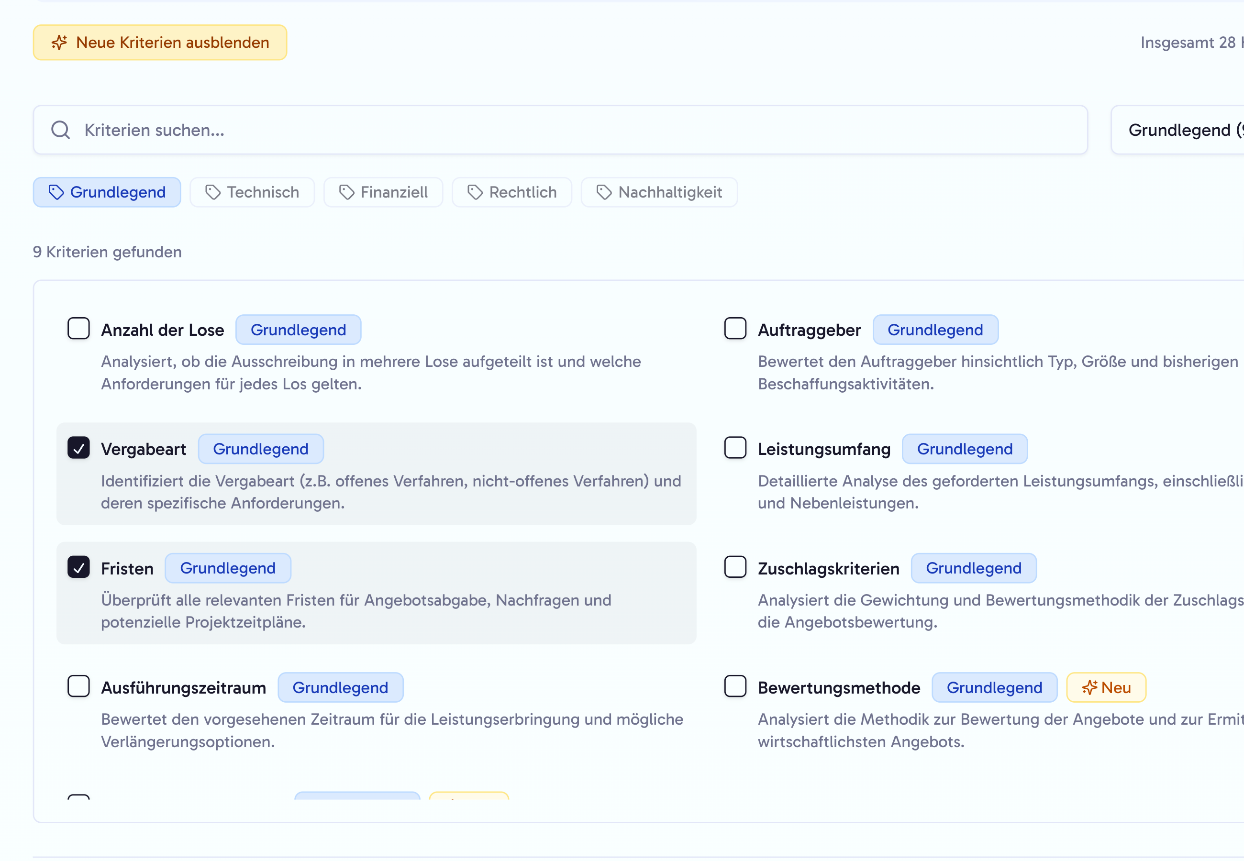Check the Auftraggeber checkbox
This screenshot has width=1244, height=861.
[735, 328]
